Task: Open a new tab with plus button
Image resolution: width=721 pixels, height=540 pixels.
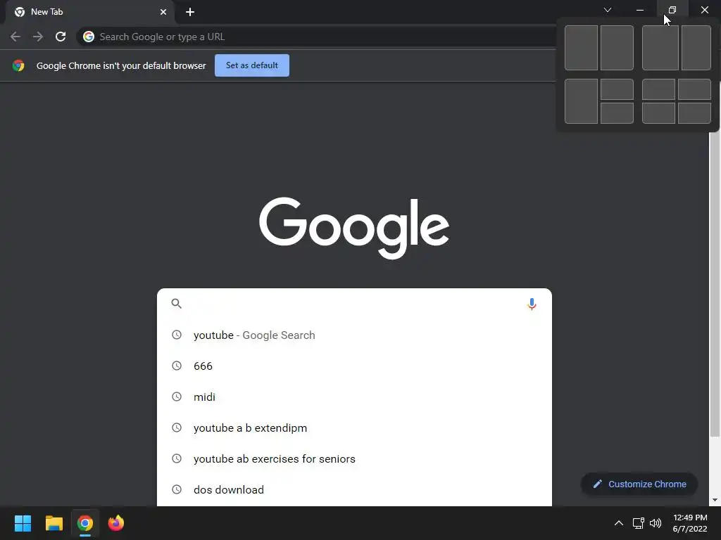Action: click(190, 12)
